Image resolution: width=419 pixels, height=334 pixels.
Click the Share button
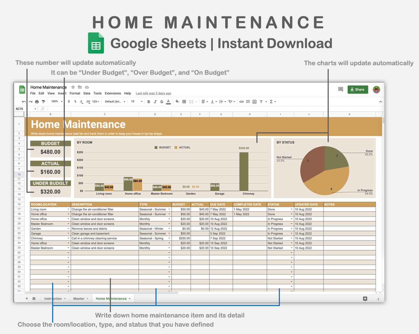358,89
